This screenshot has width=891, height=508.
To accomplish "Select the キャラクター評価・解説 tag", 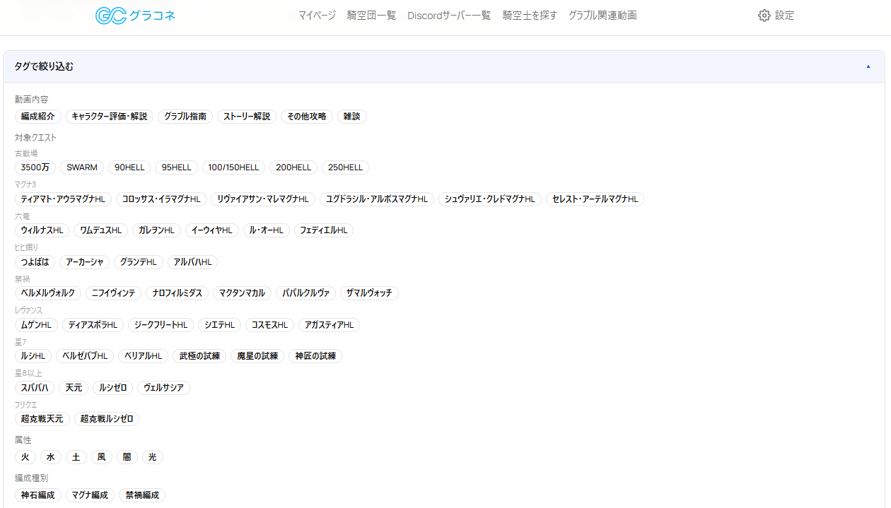I will [x=110, y=117].
